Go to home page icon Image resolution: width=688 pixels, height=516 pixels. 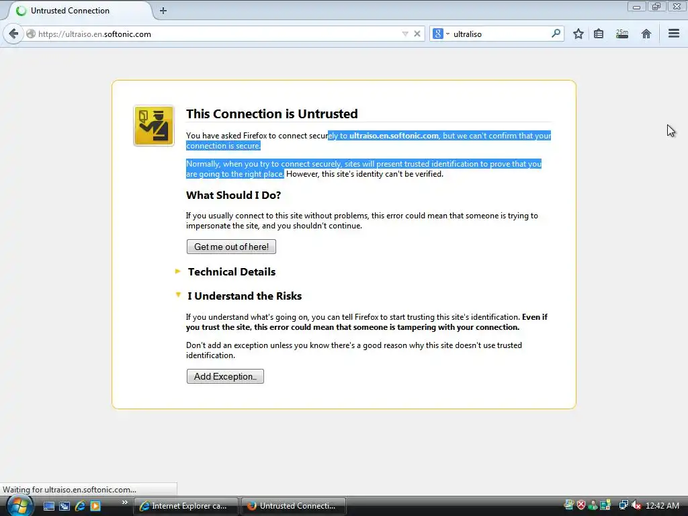646,34
